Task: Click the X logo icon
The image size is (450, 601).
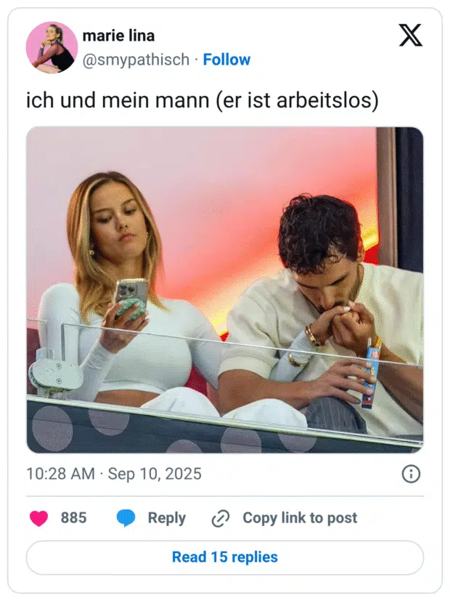Action: 411,35
